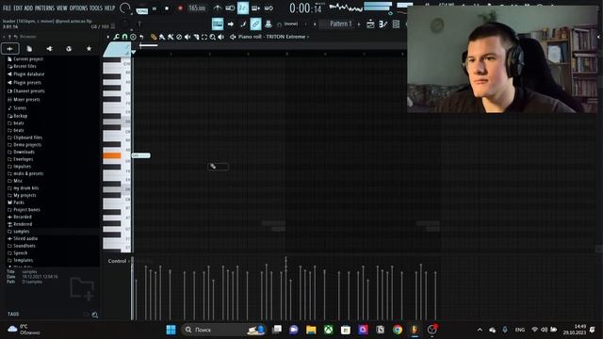Screen dimensions: 603x339
Task: Open the Windows Start button
Action: (x=171, y=330)
